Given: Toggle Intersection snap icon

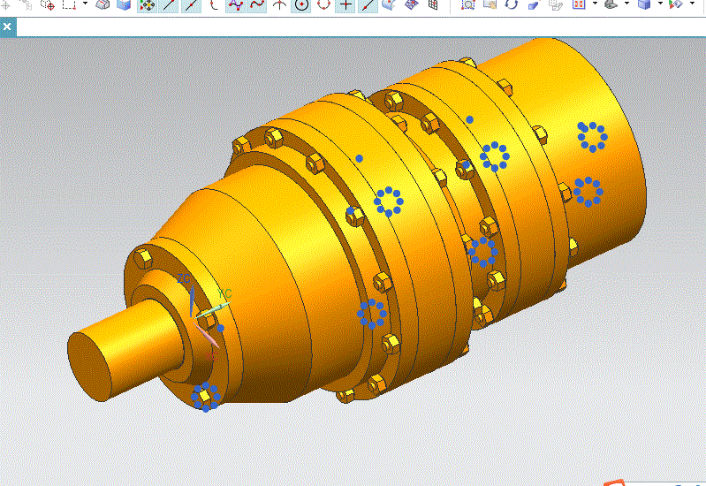Looking at the screenshot, I should pyautogui.click(x=279, y=5).
